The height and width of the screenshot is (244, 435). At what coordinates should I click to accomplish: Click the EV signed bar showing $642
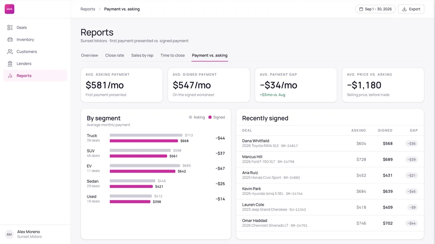click(x=142, y=172)
